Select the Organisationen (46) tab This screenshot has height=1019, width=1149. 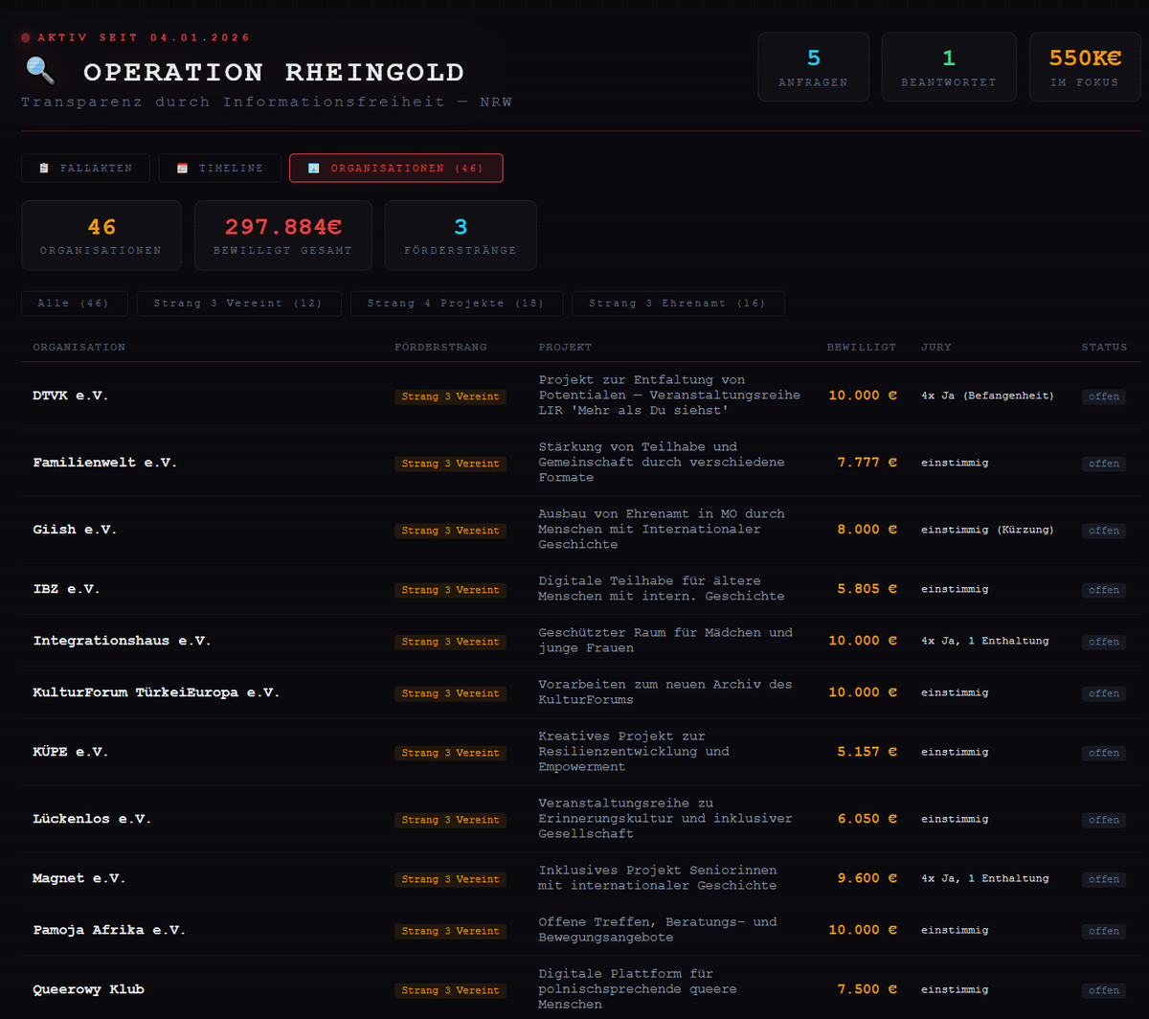tap(396, 168)
